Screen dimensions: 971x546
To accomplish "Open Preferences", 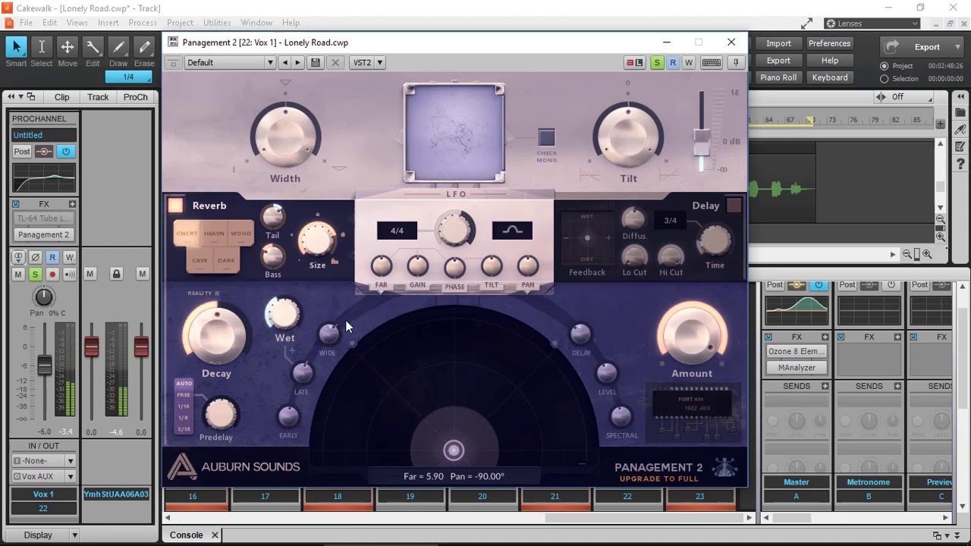I will coord(829,43).
